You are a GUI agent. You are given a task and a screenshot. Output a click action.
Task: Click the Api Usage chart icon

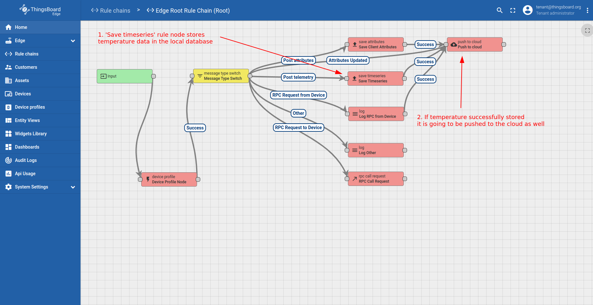point(8,174)
